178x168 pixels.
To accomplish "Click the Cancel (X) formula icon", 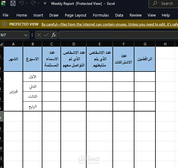I will coord(39,35).
